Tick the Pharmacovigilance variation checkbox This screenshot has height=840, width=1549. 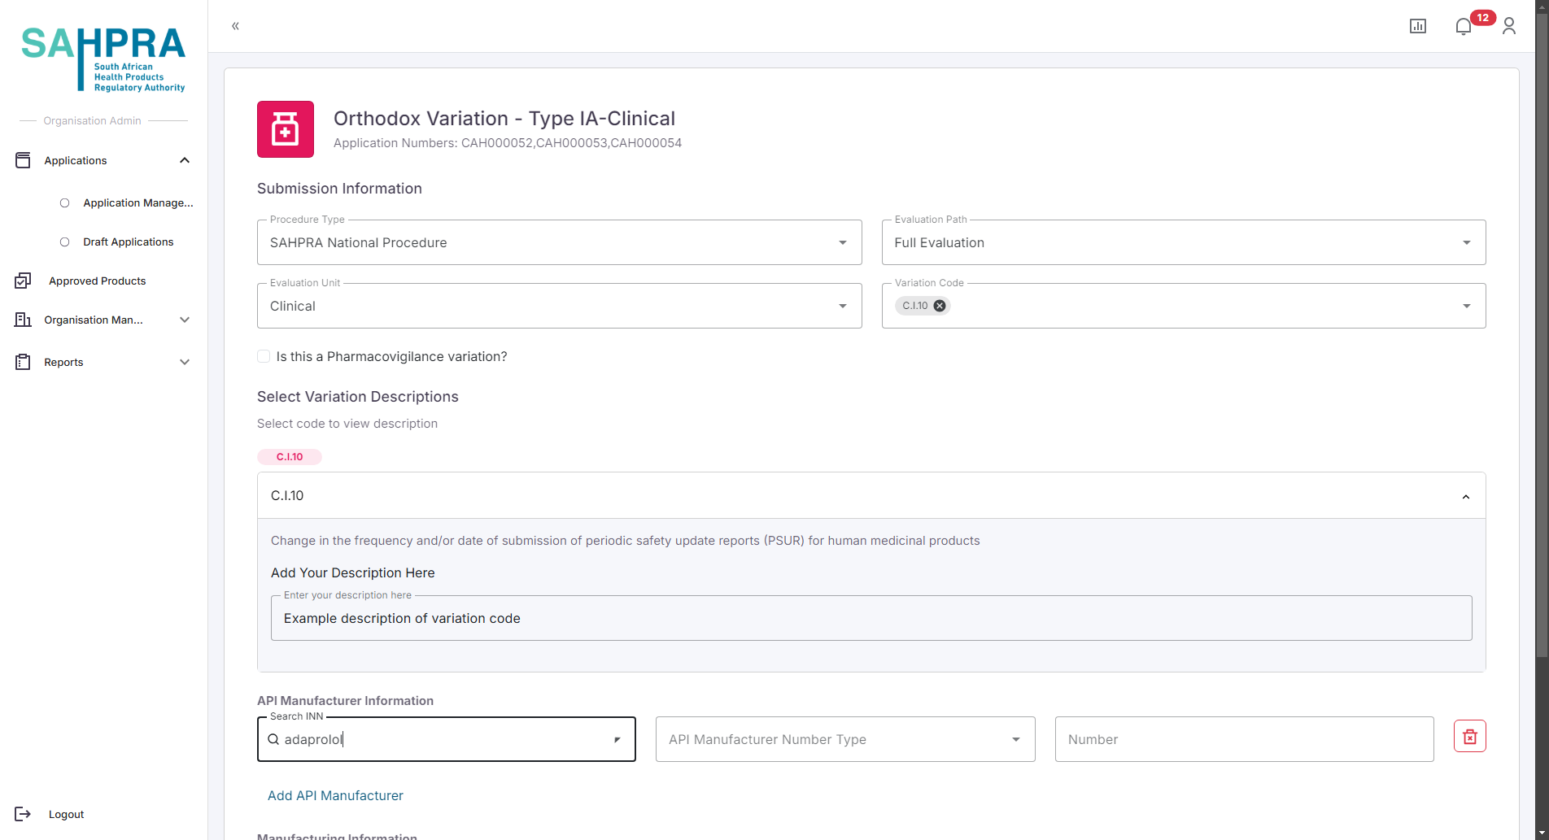coord(264,356)
